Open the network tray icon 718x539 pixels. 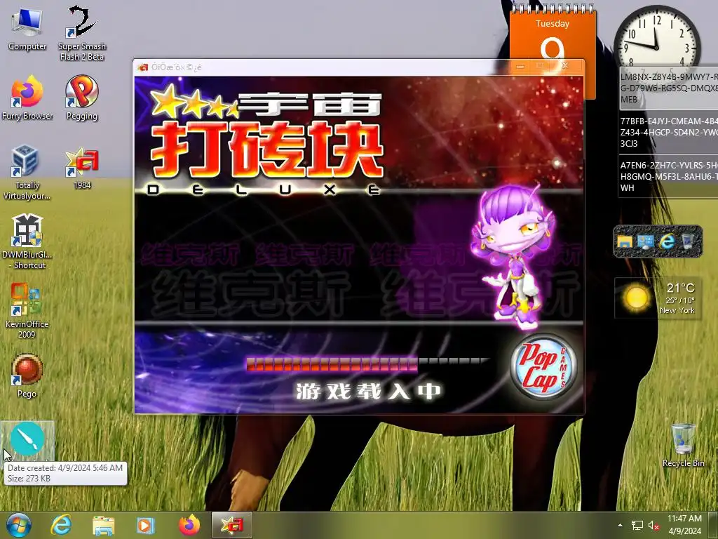tap(637, 525)
